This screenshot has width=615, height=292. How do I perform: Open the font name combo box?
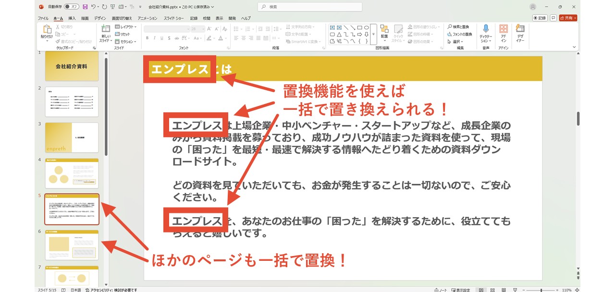tap(167, 29)
